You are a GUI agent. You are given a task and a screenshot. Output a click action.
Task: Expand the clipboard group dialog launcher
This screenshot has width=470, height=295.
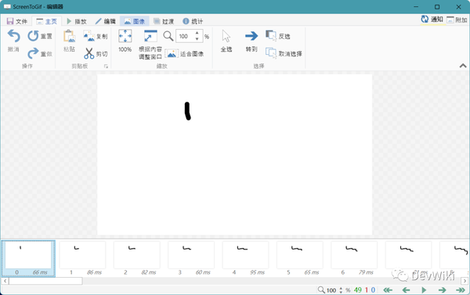106,67
